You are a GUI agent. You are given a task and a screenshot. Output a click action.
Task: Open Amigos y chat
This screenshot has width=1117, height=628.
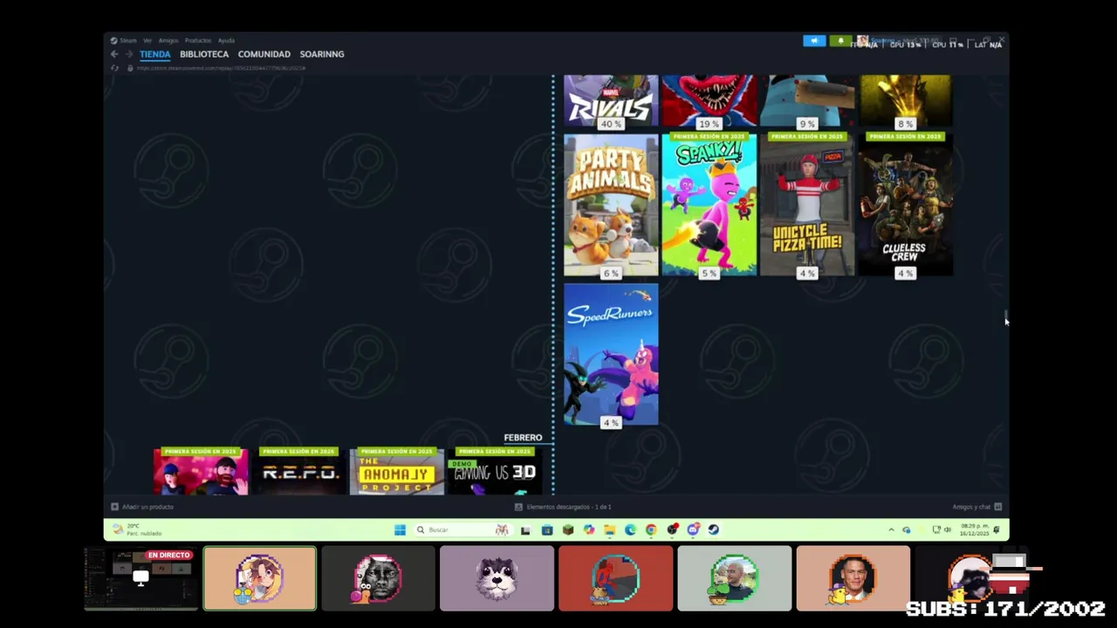pyautogui.click(x=977, y=507)
